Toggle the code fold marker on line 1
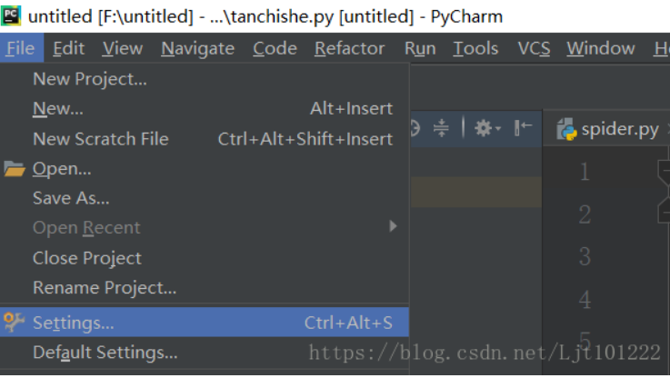The image size is (670, 378). tap(663, 170)
